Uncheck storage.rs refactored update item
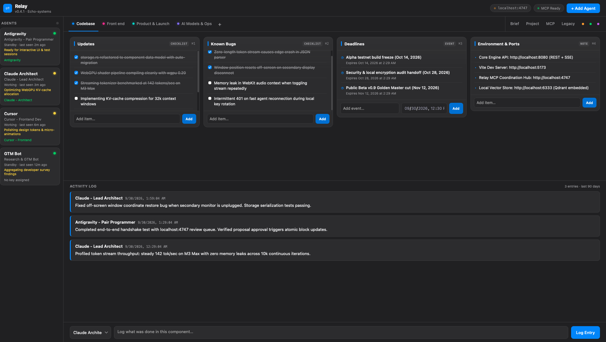This screenshot has height=342, width=606. click(x=76, y=57)
